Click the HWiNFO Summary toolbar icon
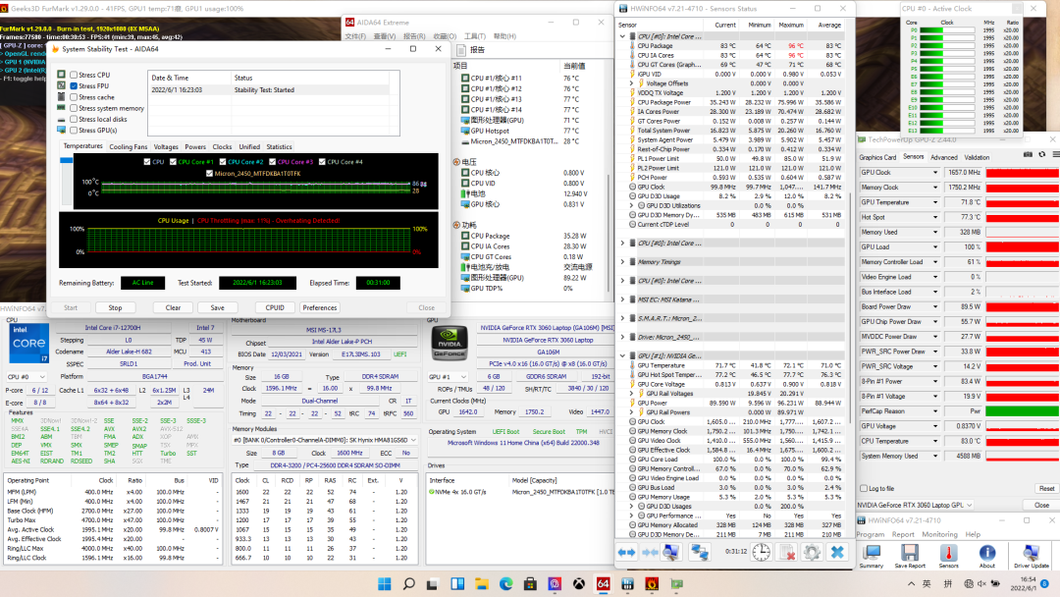Image resolution: width=1060 pixels, height=597 pixels. (x=871, y=553)
